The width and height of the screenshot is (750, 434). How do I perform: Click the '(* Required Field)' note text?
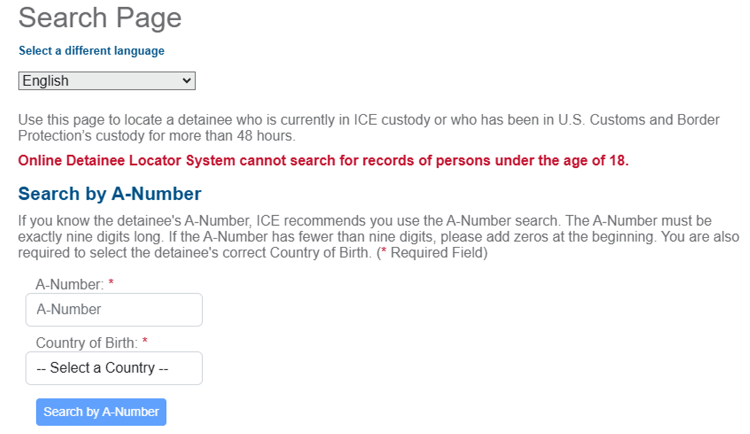pos(432,253)
